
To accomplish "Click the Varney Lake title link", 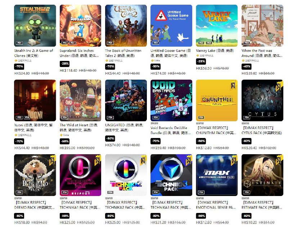I will (215, 50).
